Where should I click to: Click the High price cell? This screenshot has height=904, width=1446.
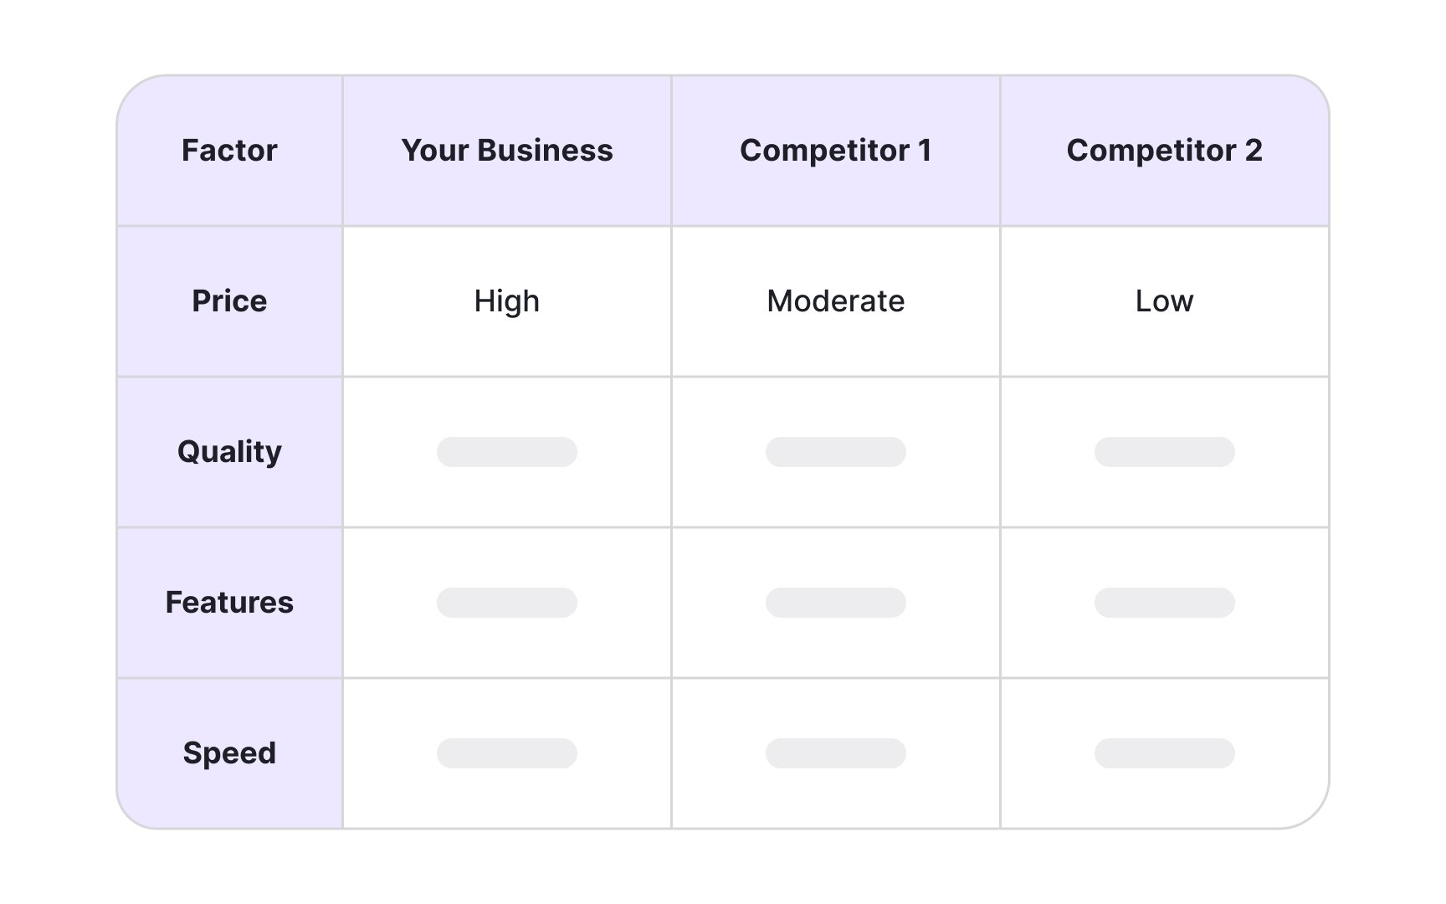[507, 301]
